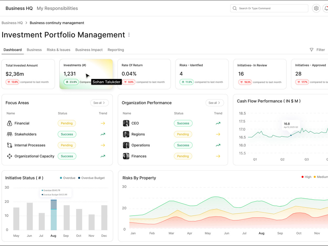
Task: Click the 11.9% increase badge on Risks card
Action: (186, 82)
